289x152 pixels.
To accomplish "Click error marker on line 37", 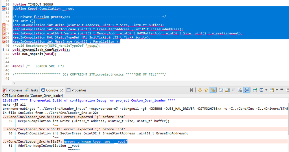I will [x=4, y=33].
